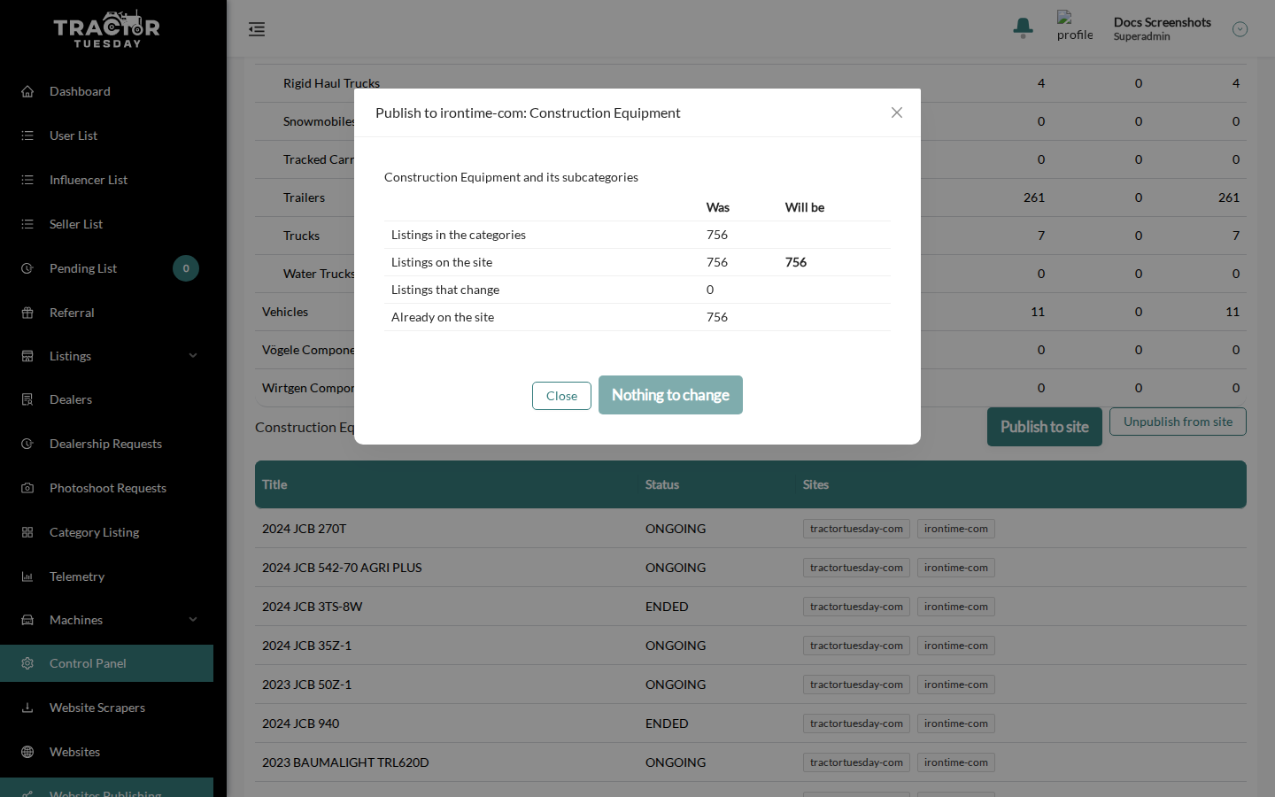This screenshot has width=1275, height=797.
Task: Click the irontime-com tag for 2024 JCB 940
Action: (x=956, y=723)
